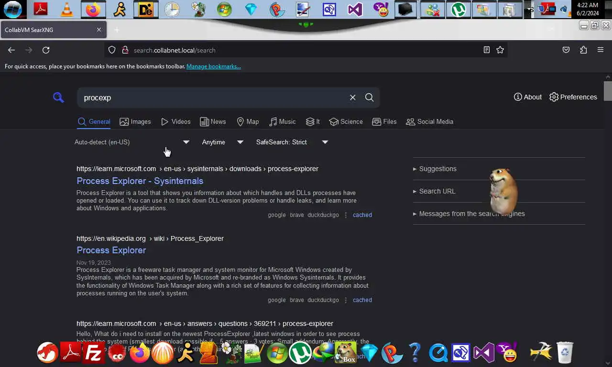The height and width of the screenshot is (367, 612).
Task: Launch FileZilla from the bottom dock
Action: [94, 353]
